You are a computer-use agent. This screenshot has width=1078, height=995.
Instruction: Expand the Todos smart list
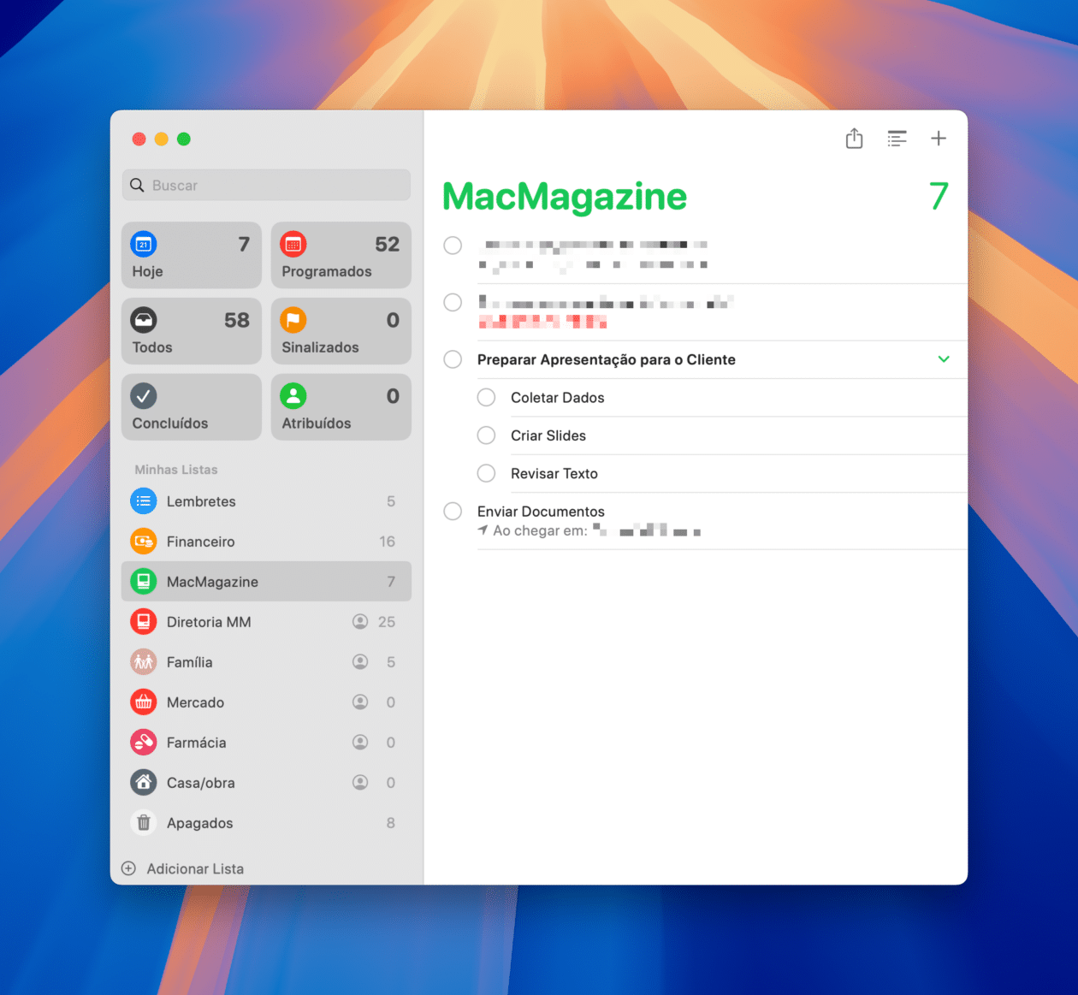pyautogui.click(x=144, y=320)
